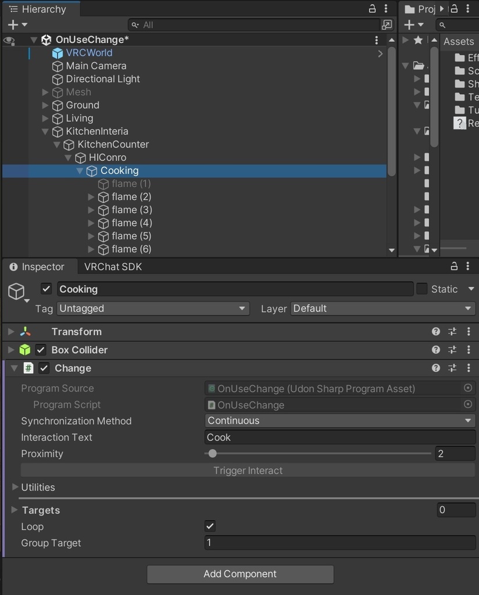Open Change script help reference
The image size is (479, 595).
pyautogui.click(x=436, y=368)
